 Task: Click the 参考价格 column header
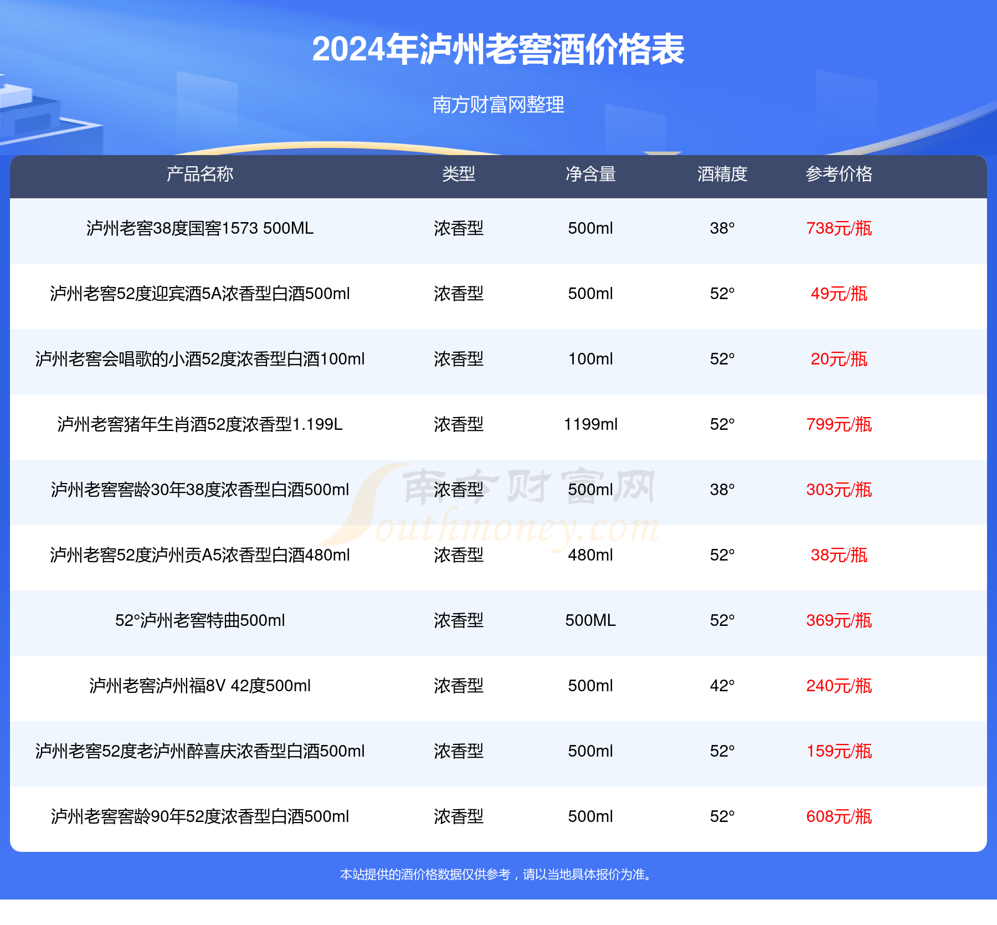839,174
